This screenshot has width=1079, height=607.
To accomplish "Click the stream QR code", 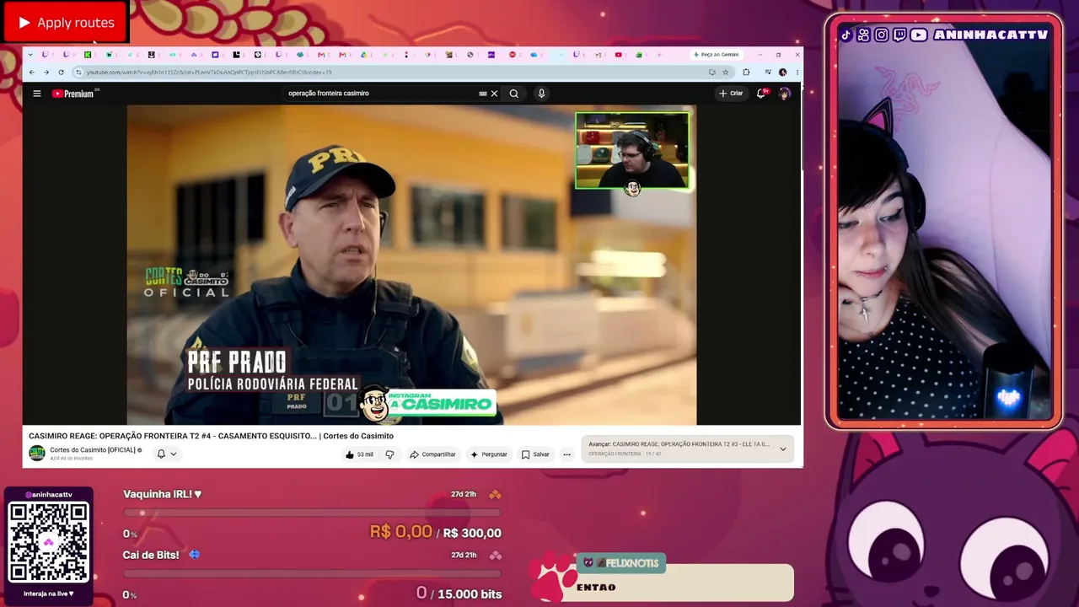I will coord(49,543).
